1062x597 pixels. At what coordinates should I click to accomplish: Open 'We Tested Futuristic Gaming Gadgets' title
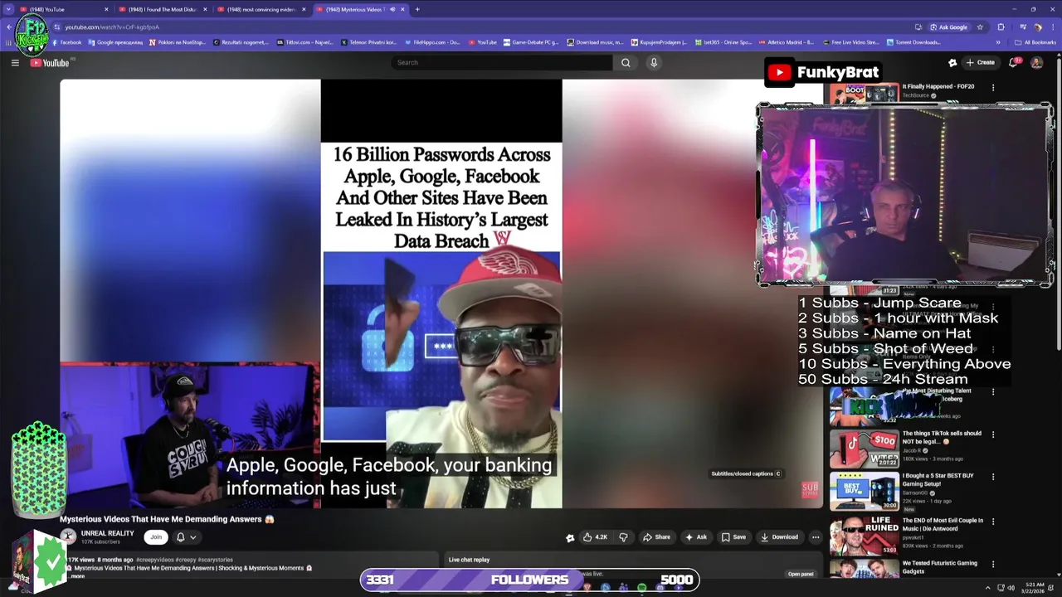(x=940, y=567)
